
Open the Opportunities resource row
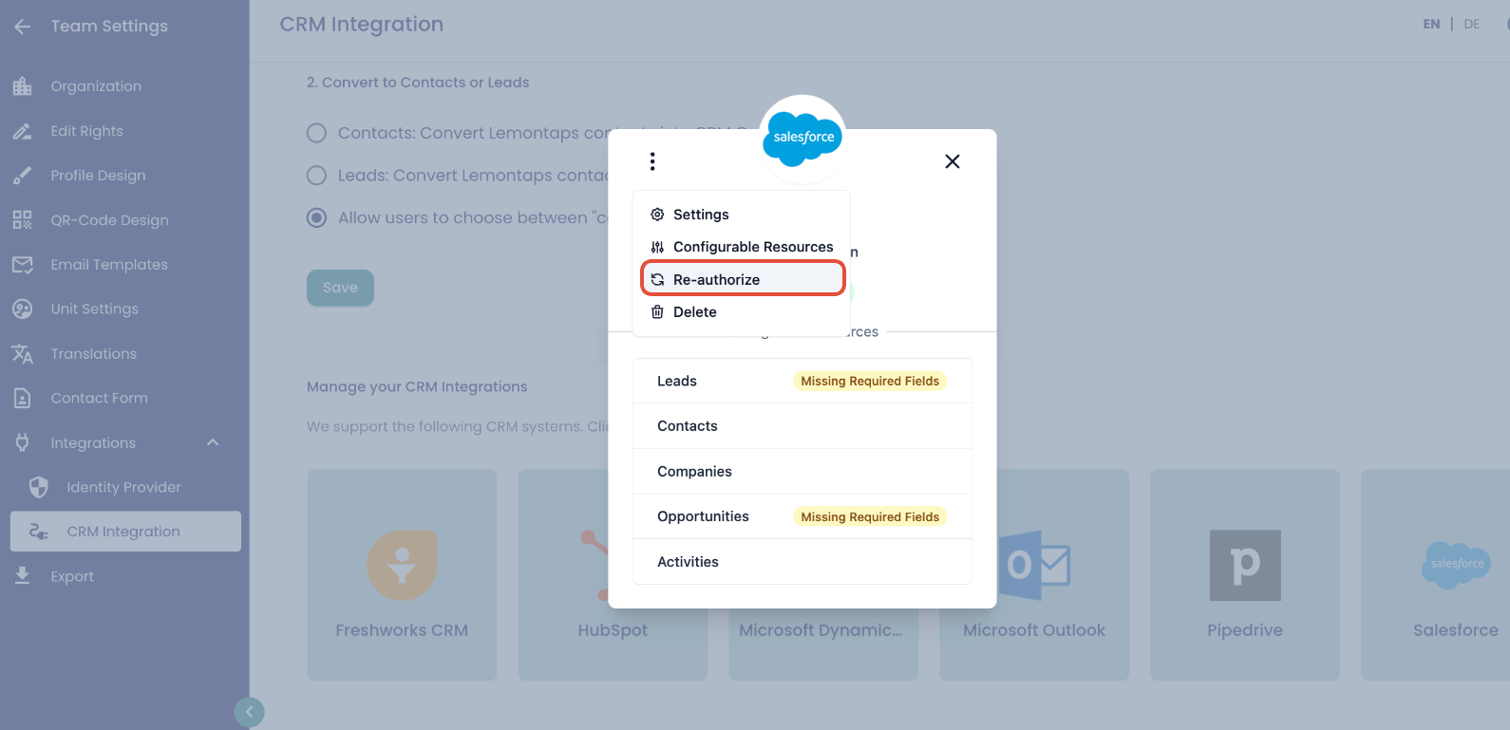point(802,516)
